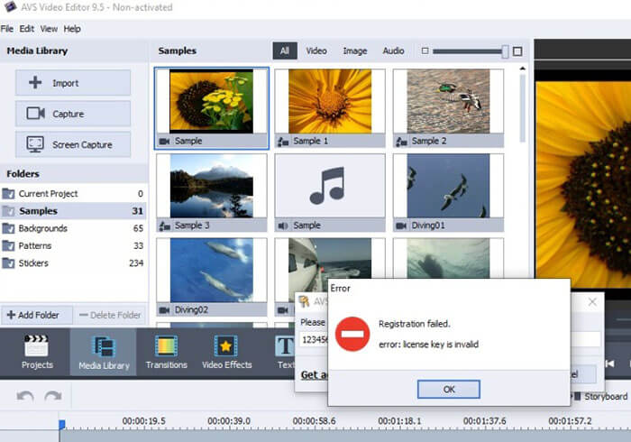Click OK in the Error dialog
631x442 pixels.
[x=449, y=390]
